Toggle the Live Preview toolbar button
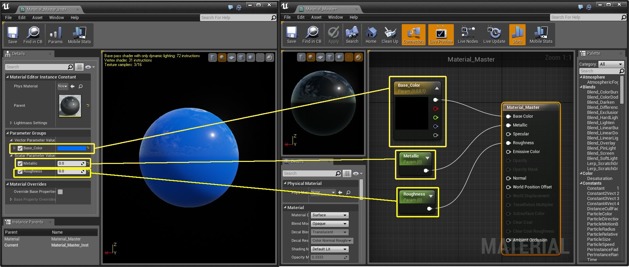The width and height of the screenshot is (629, 267). [441, 35]
